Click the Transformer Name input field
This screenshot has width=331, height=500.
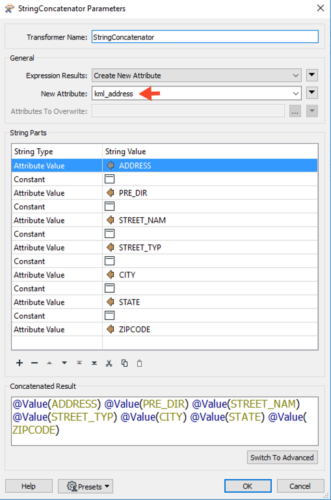(205, 37)
